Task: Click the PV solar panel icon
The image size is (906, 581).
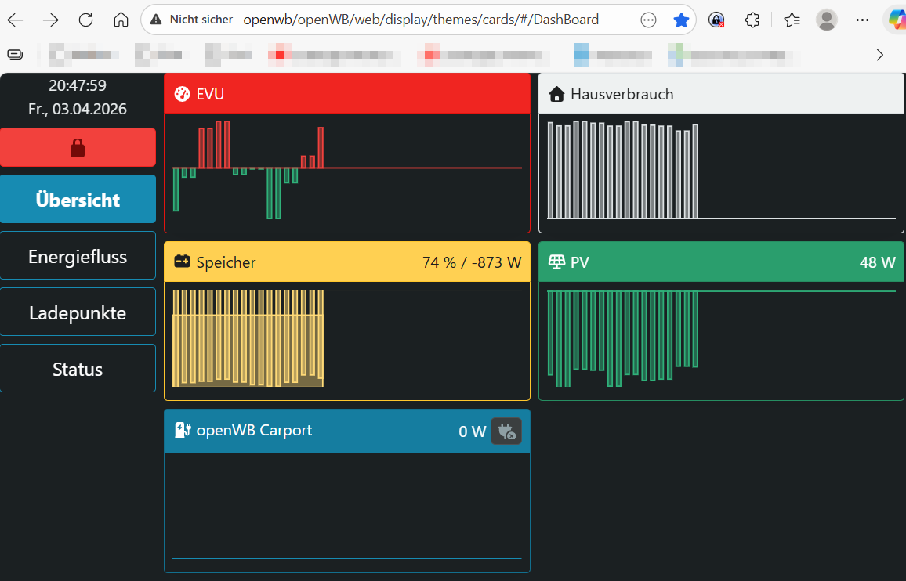Action: point(556,262)
